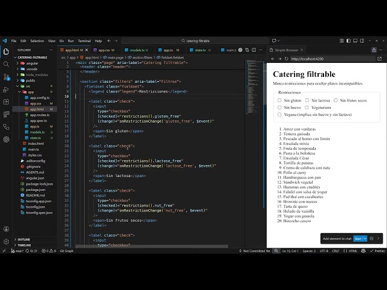Click the split editor right icon
Screen dimensions: 387x290
tap(254, 50)
